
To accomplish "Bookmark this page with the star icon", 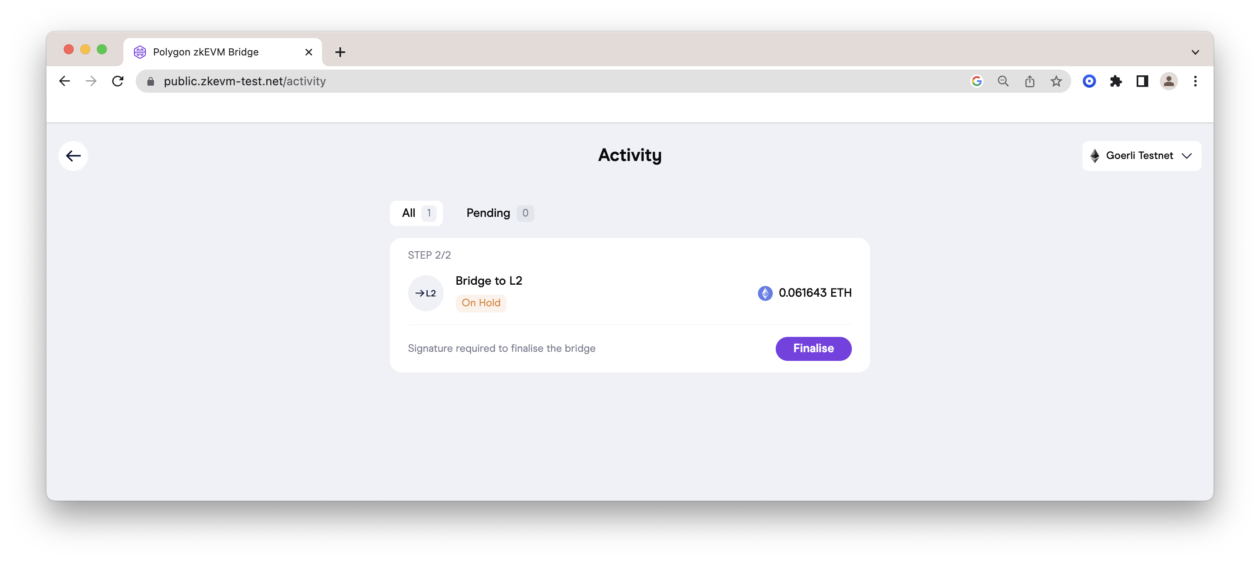I will coord(1056,81).
